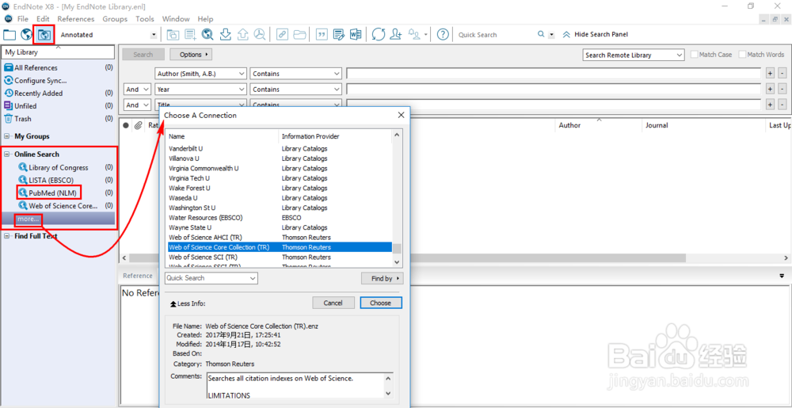The height and width of the screenshot is (408, 792).
Task: Click Open File folder toolbar icon
Action: point(299,34)
